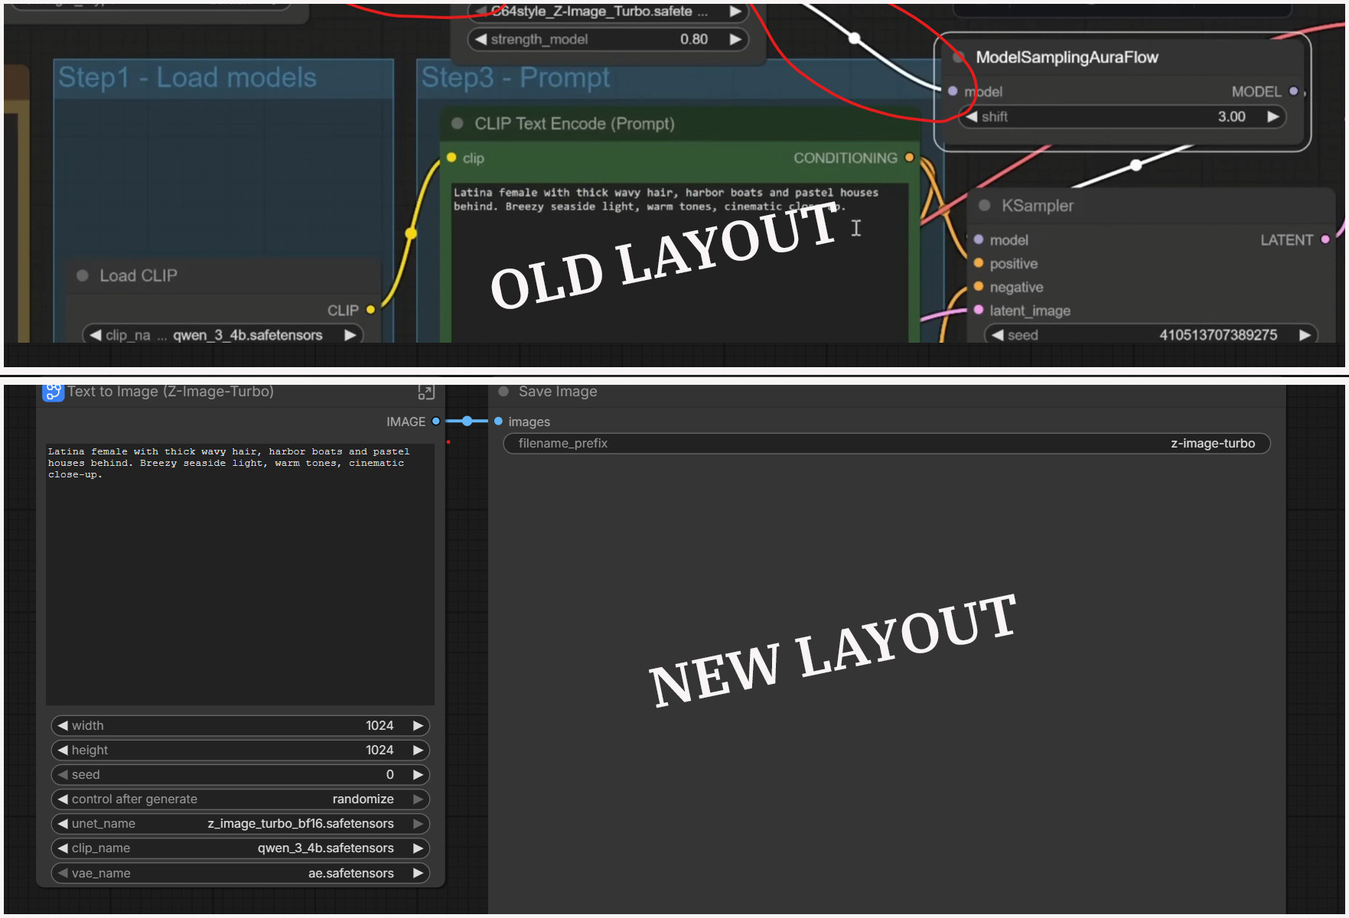Click the MODEL output socket on ModelSamplingAuraFlow
The height and width of the screenshot is (918, 1349).
tap(1294, 91)
